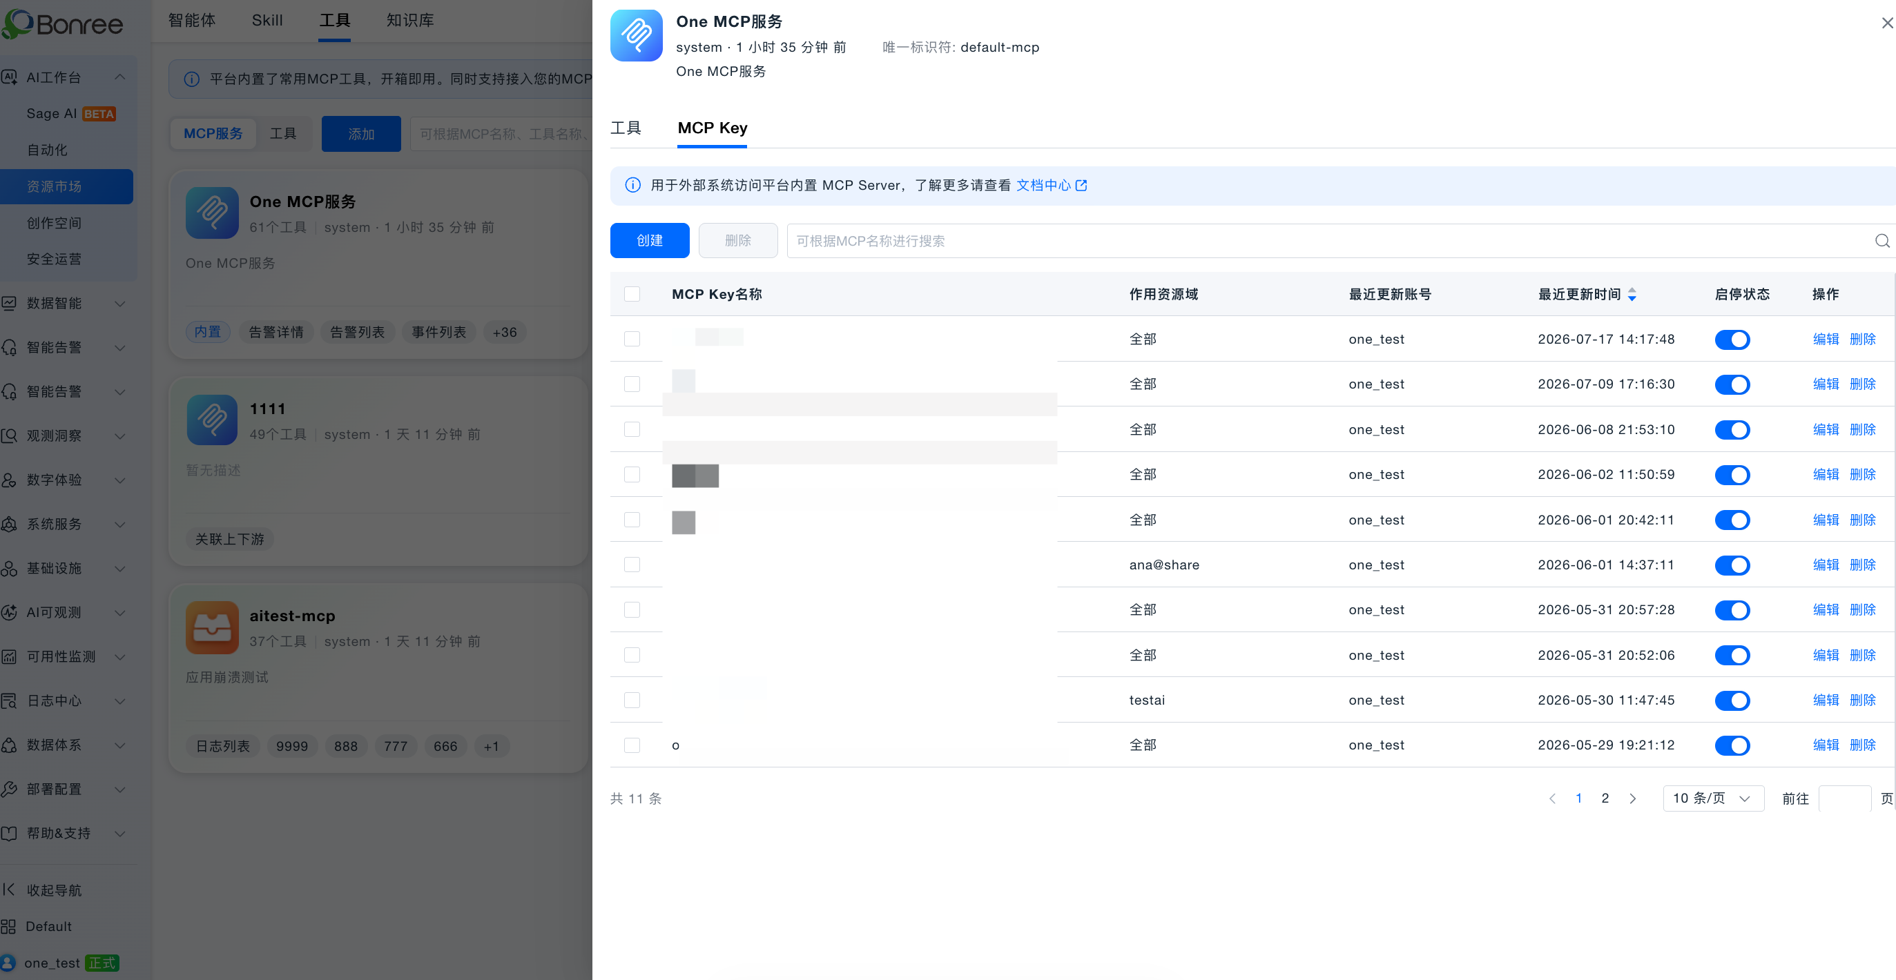Click the 收起导航 collapse icon

[9, 890]
